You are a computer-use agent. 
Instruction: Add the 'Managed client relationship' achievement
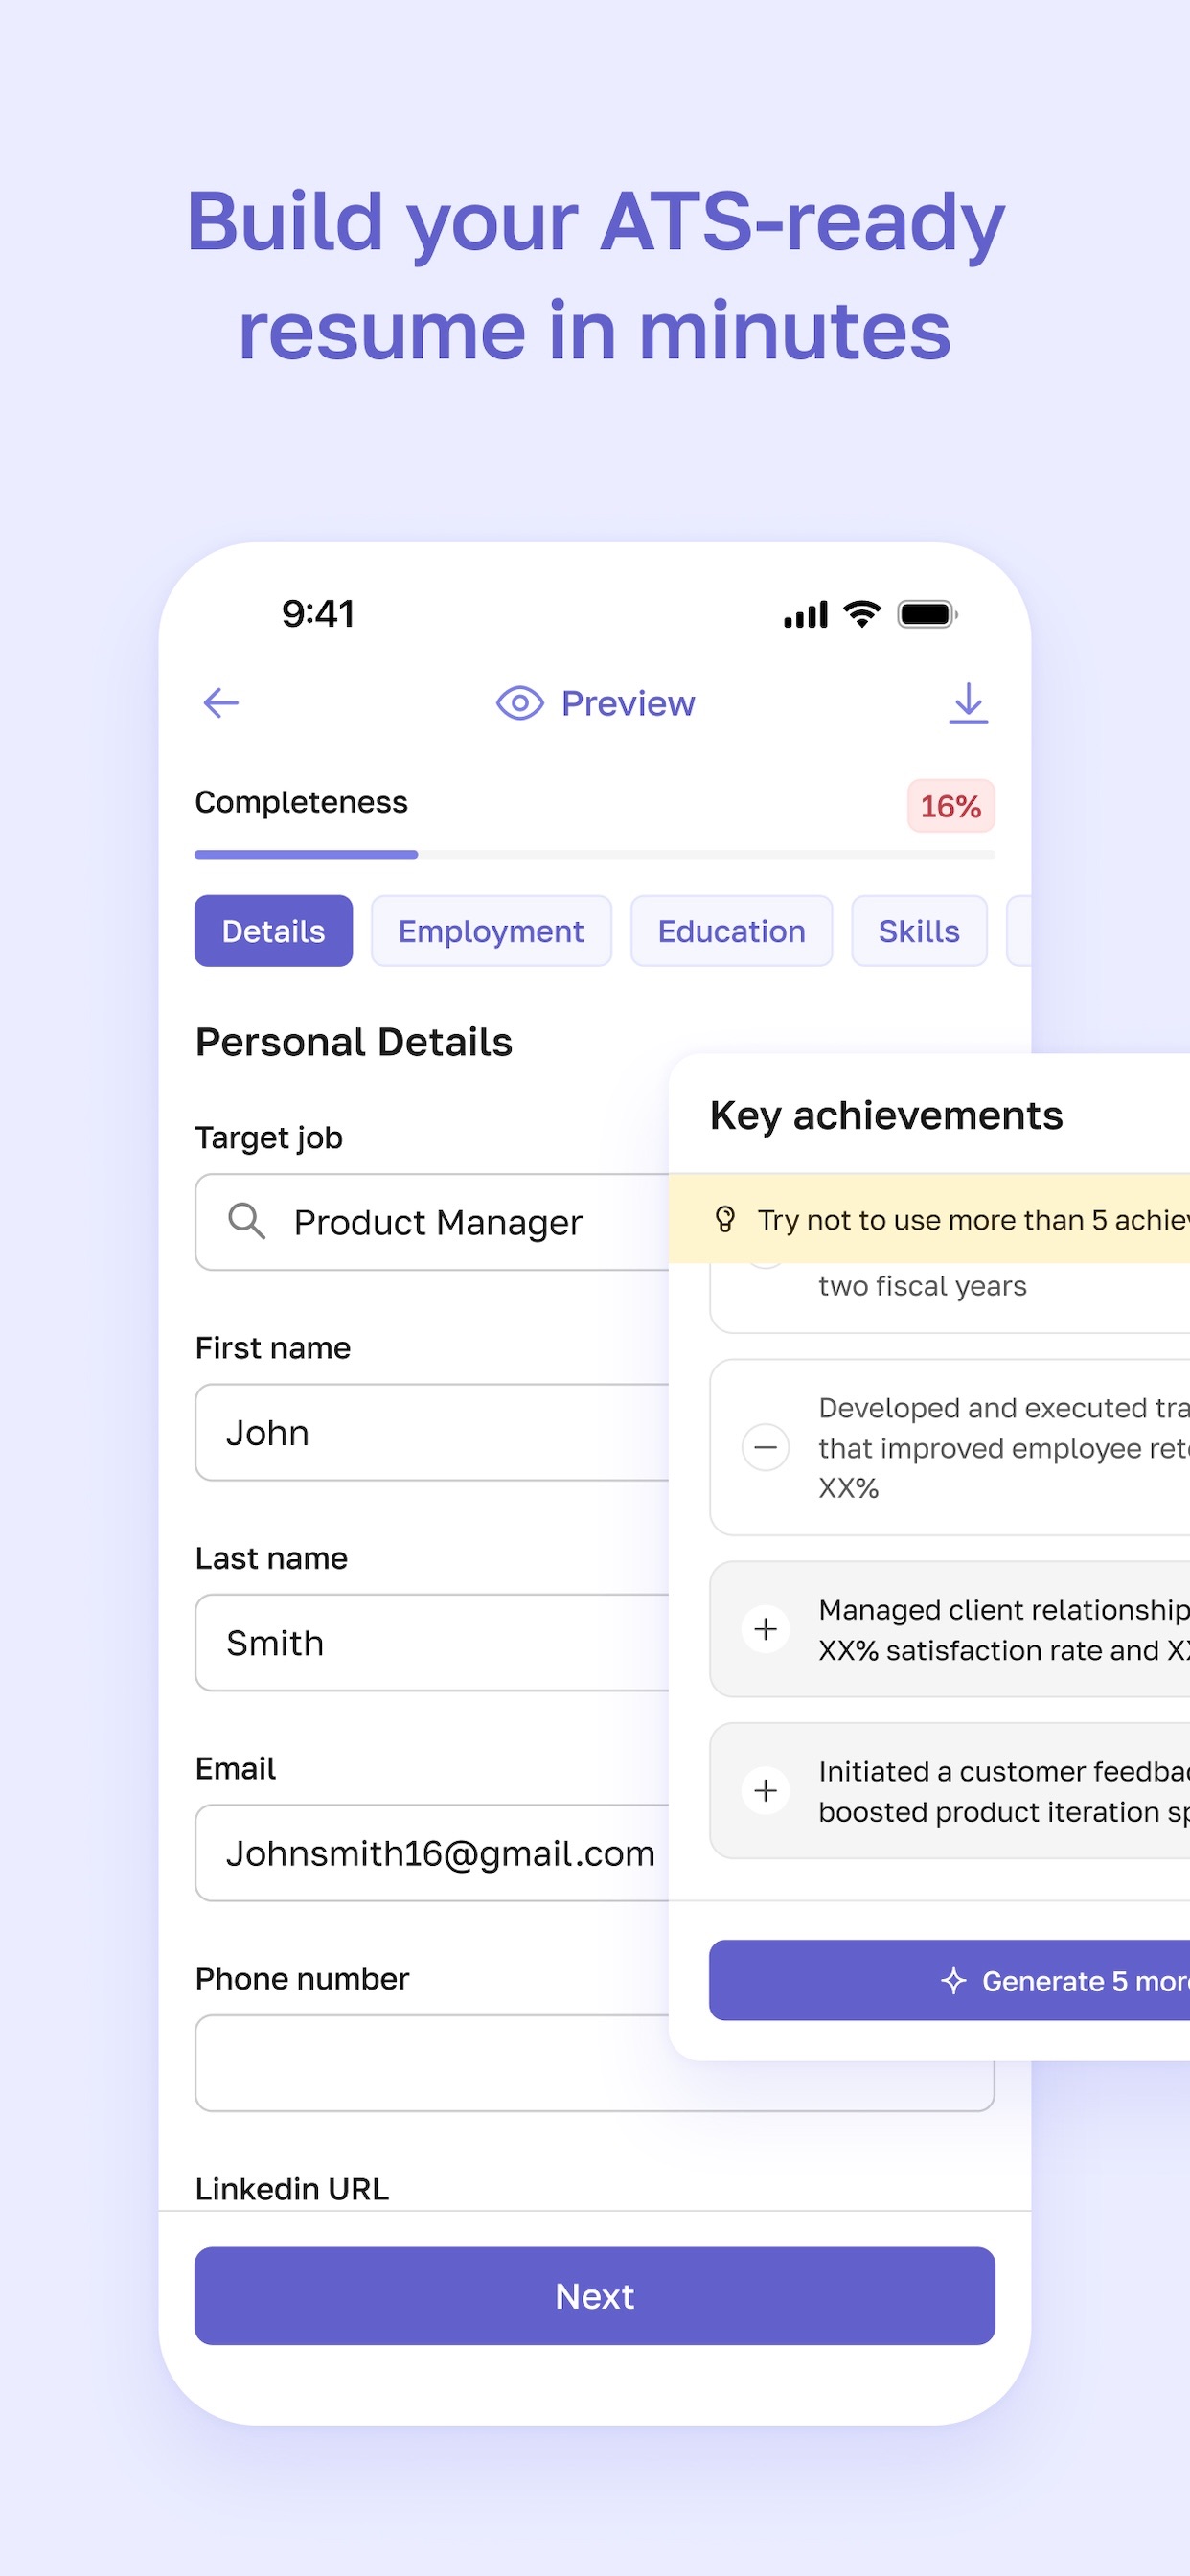pyautogui.click(x=765, y=1629)
